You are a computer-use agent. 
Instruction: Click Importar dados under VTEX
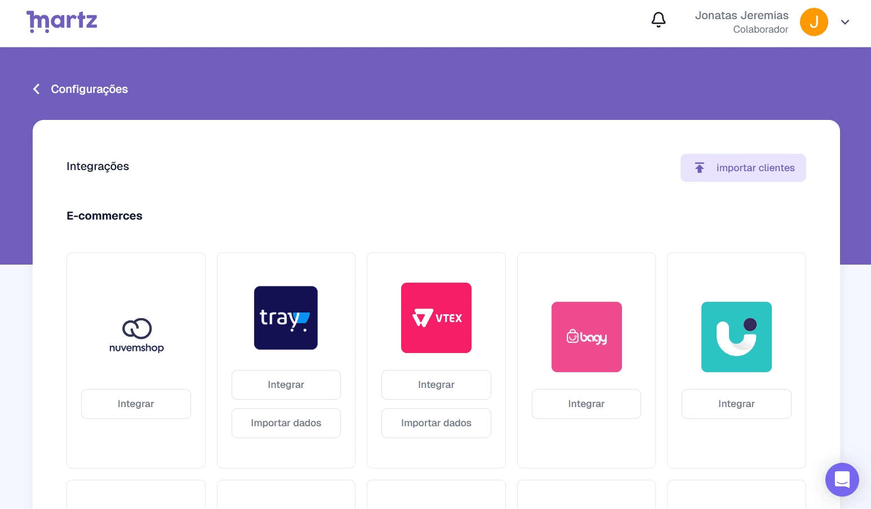(x=436, y=423)
